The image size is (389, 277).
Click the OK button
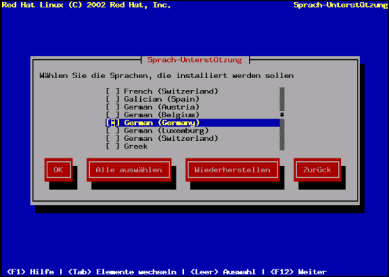click(59, 170)
